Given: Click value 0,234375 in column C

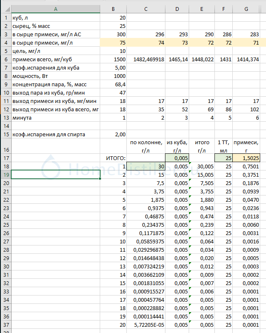Looking at the screenshot, I should click(146, 225).
